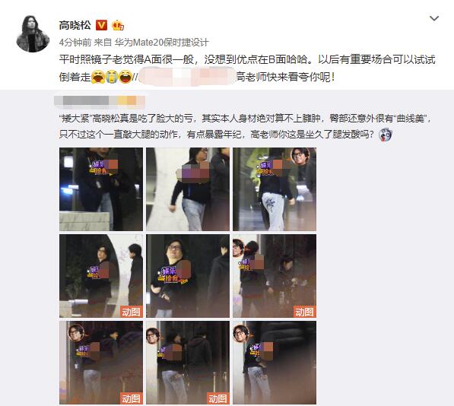Click the 4分钟前 timestamp
The height and width of the screenshot is (406, 454).
pyautogui.click(x=75, y=43)
